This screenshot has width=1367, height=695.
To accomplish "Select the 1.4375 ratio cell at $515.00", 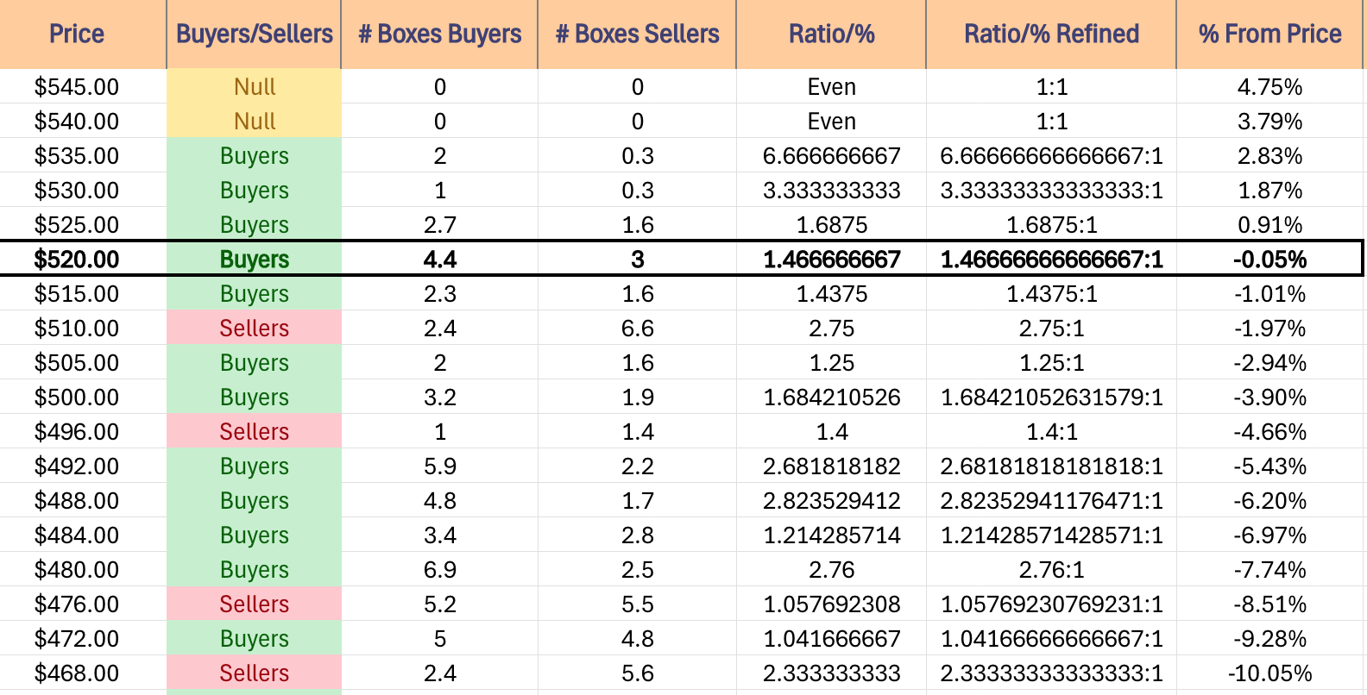I will (831, 293).
